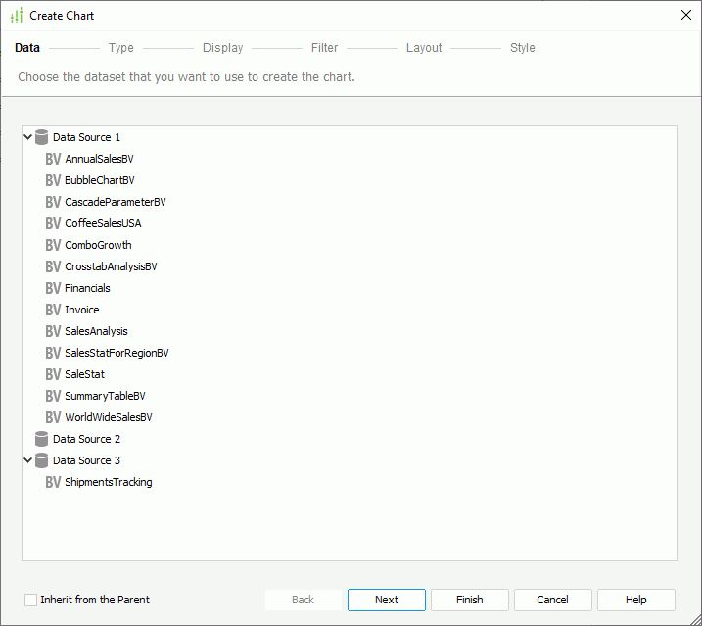Go to the Type wizard step
702x626 pixels.
click(x=120, y=47)
